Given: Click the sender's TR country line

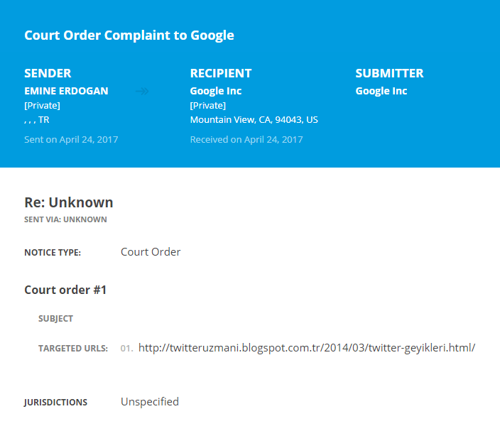Looking at the screenshot, I should pos(37,120).
